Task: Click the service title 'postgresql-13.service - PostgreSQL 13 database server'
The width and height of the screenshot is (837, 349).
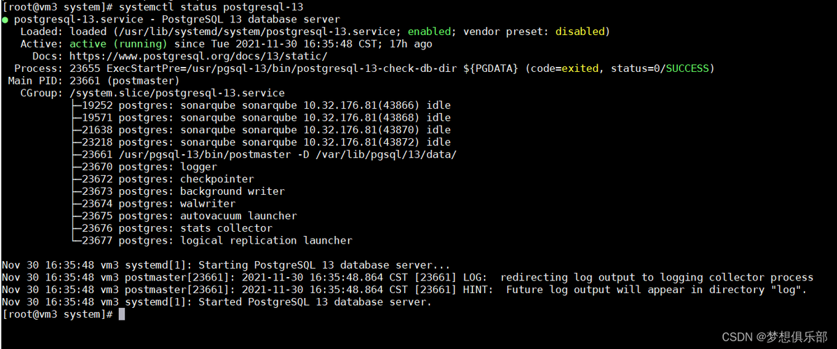Action: [177, 20]
